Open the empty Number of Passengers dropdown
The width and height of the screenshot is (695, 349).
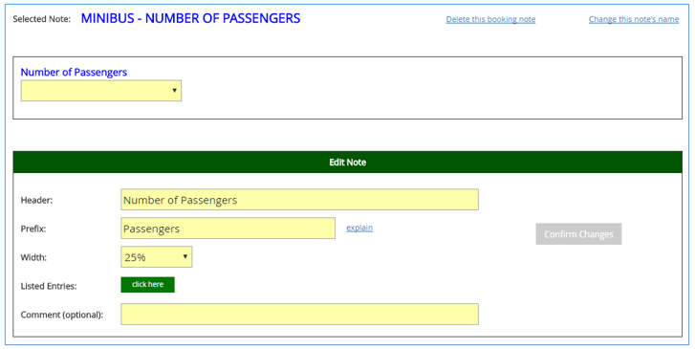coord(101,91)
